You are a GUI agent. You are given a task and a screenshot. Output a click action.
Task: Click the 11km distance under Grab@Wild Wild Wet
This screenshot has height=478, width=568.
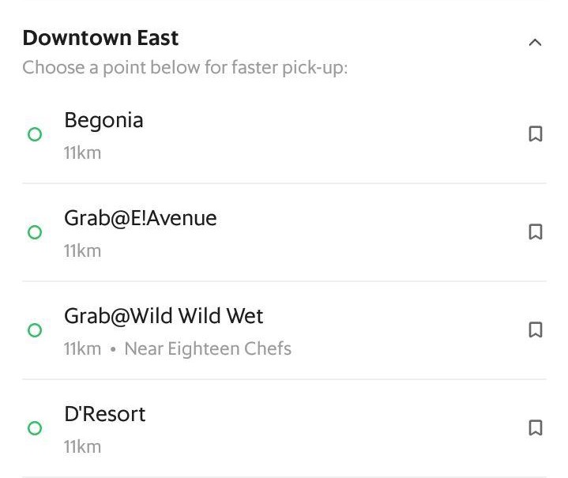pyautogui.click(x=82, y=349)
